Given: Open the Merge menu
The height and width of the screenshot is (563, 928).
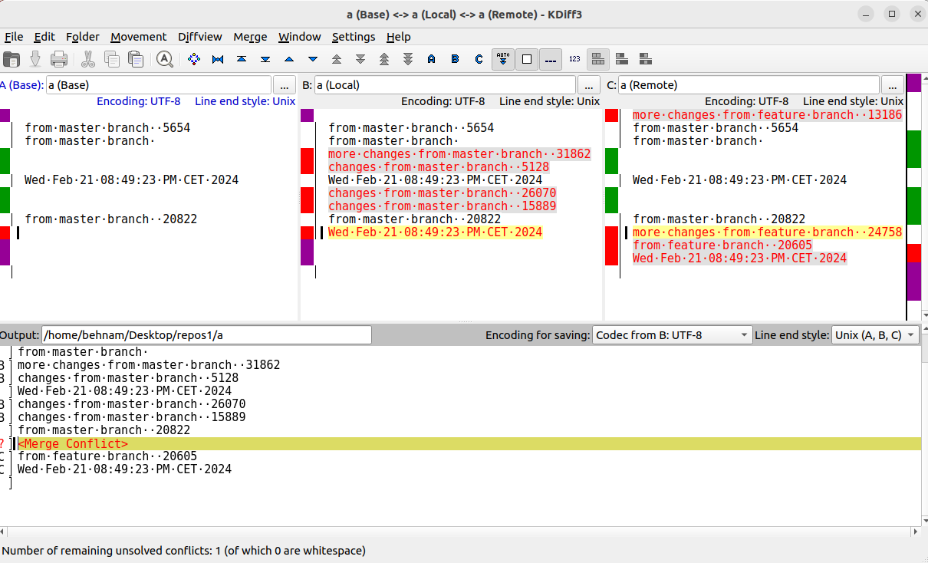Looking at the screenshot, I should click(250, 37).
